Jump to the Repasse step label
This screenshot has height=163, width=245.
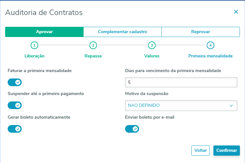93,56
